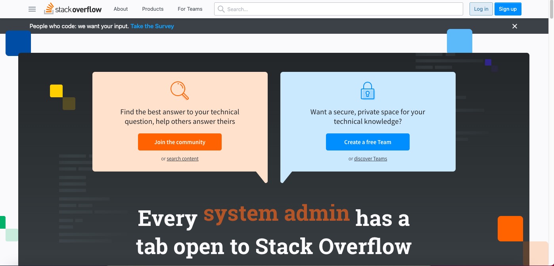This screenshot has height=266, width=554.
Task: Click the Sign up button
Action: click(508, 9)
